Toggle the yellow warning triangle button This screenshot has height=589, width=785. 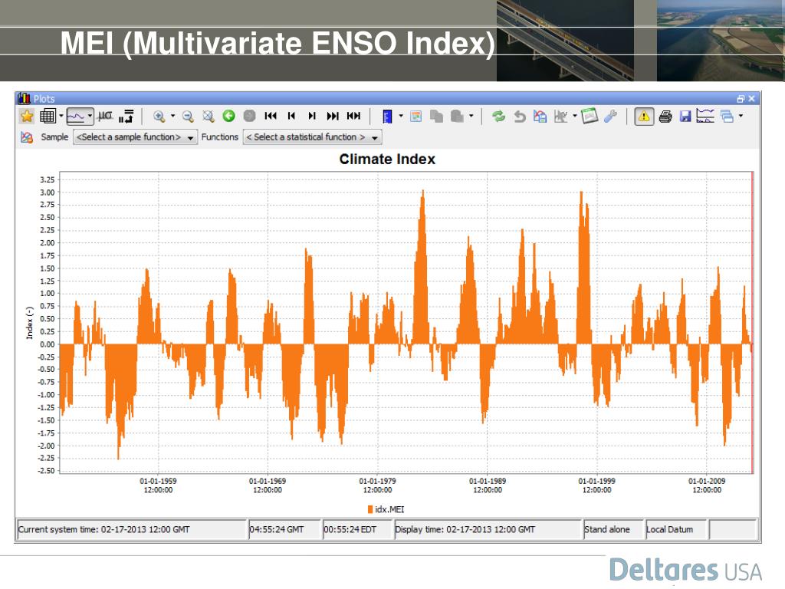click(644, 117)
